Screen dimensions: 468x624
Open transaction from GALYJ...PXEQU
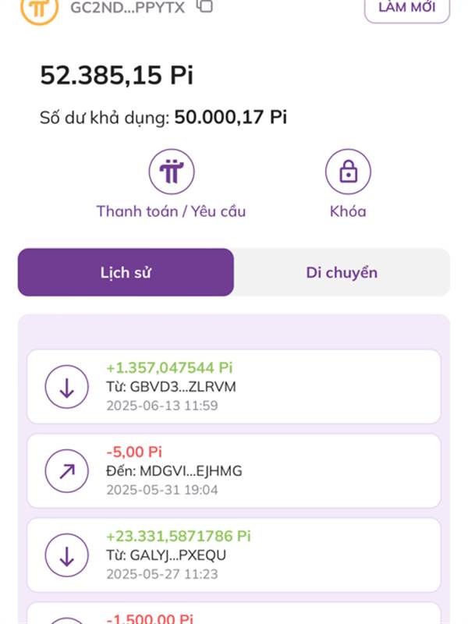click(x=234, y=555)
